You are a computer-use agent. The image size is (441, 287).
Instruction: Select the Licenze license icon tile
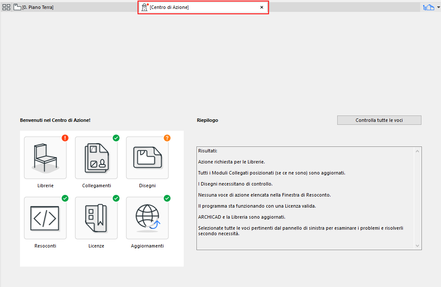click(96, 218)
